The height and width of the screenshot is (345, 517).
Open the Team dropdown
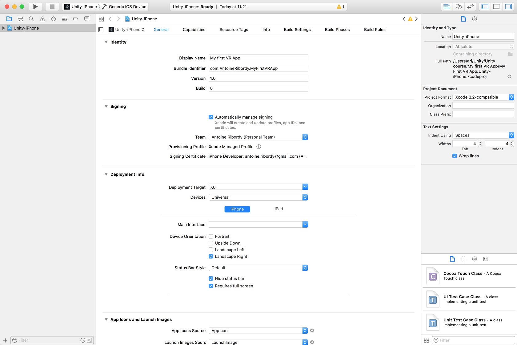(x=258, y=137)
